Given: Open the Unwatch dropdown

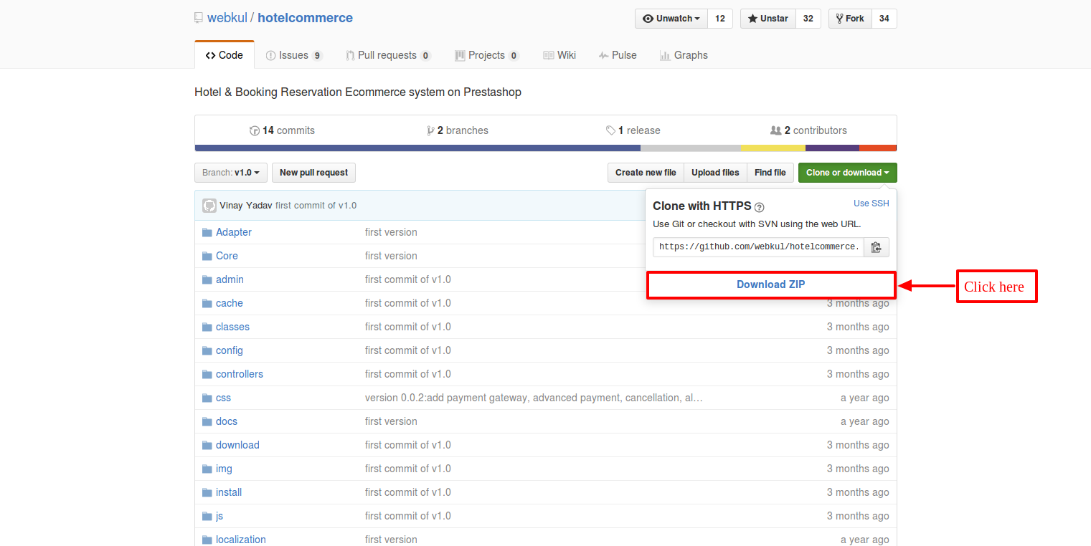Looking at the screenshot, I should (x=671, y=19).
